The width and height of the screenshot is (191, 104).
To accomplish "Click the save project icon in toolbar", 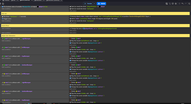I will pos(3,4).
